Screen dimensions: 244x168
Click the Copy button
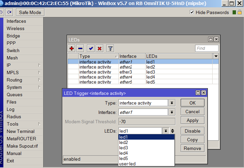(x=192, y=140)
